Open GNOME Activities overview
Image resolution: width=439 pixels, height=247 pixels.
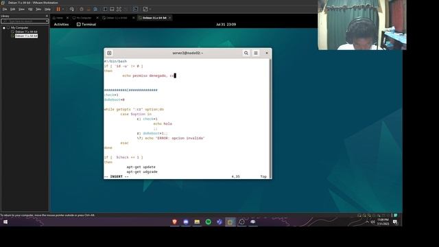point(61,25)
